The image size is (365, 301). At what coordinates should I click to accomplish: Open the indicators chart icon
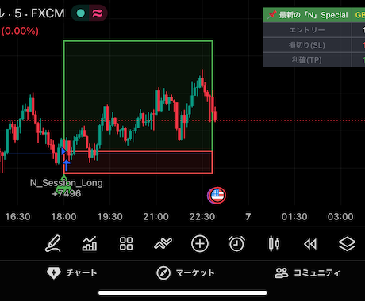click(x=90, y=243)
